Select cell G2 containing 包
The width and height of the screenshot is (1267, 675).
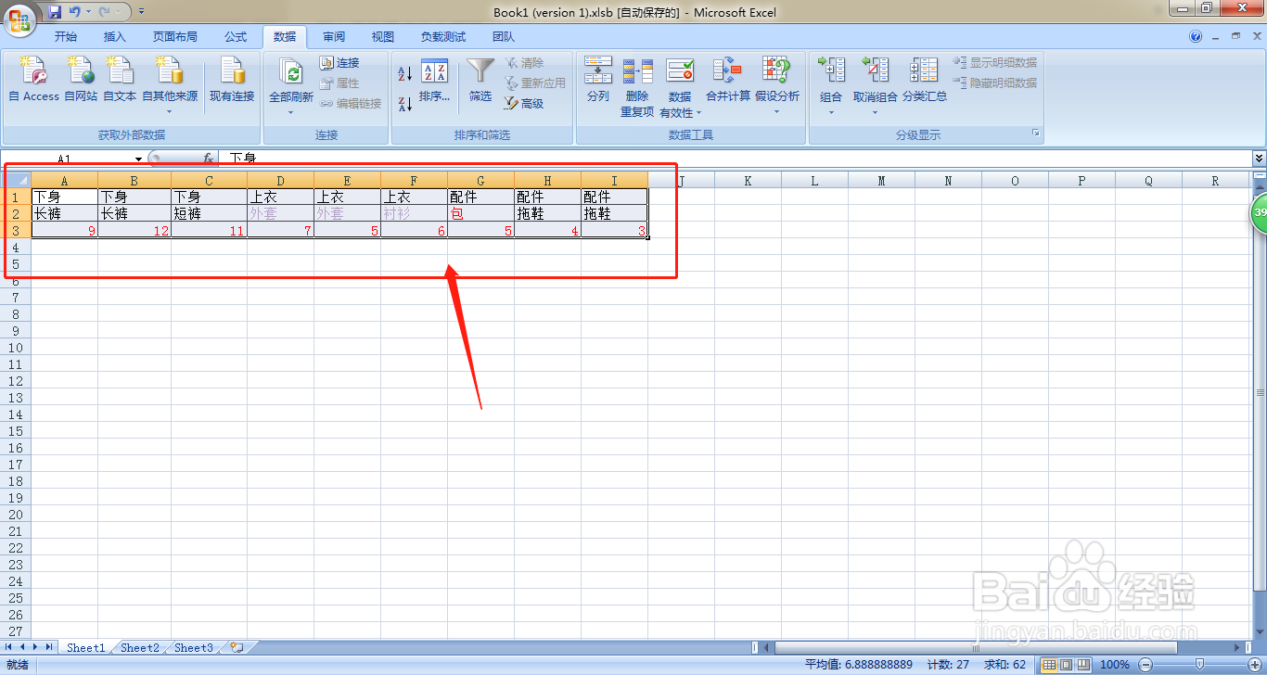(480, 213)
